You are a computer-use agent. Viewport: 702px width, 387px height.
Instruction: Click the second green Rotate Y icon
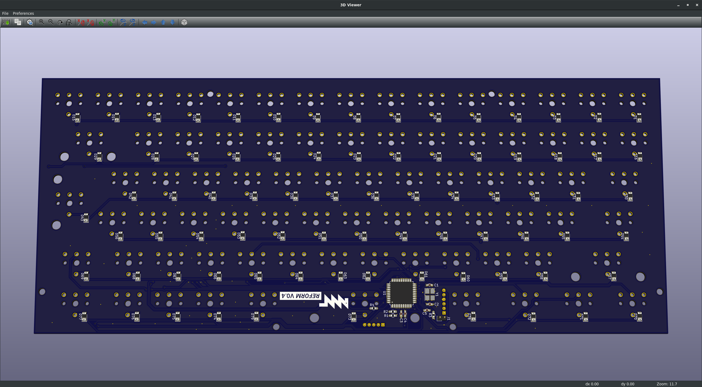pos(112,22)
